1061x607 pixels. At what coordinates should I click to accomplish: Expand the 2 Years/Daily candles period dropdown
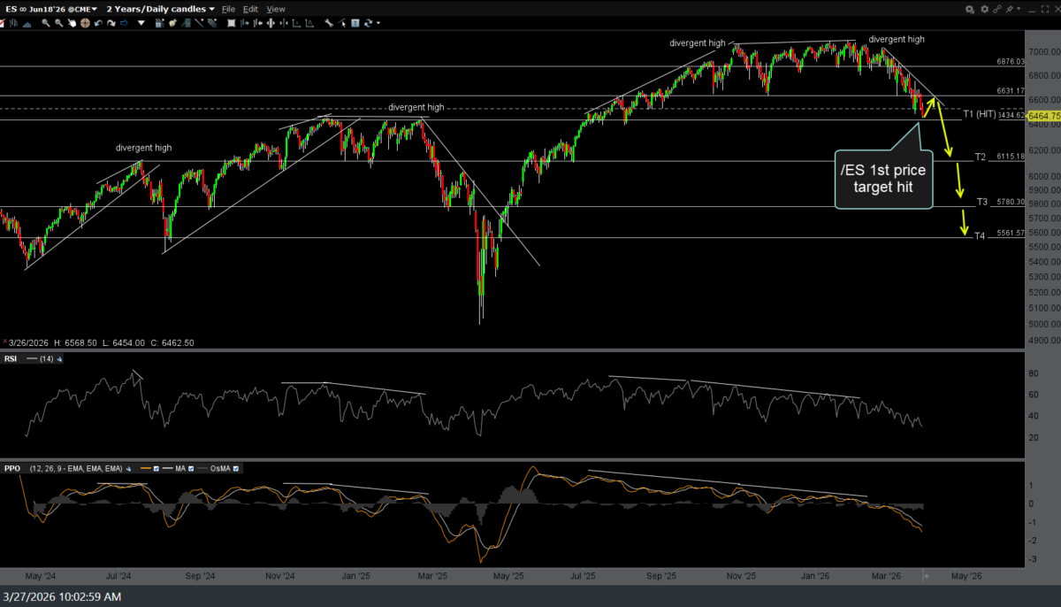pos(161,9)
